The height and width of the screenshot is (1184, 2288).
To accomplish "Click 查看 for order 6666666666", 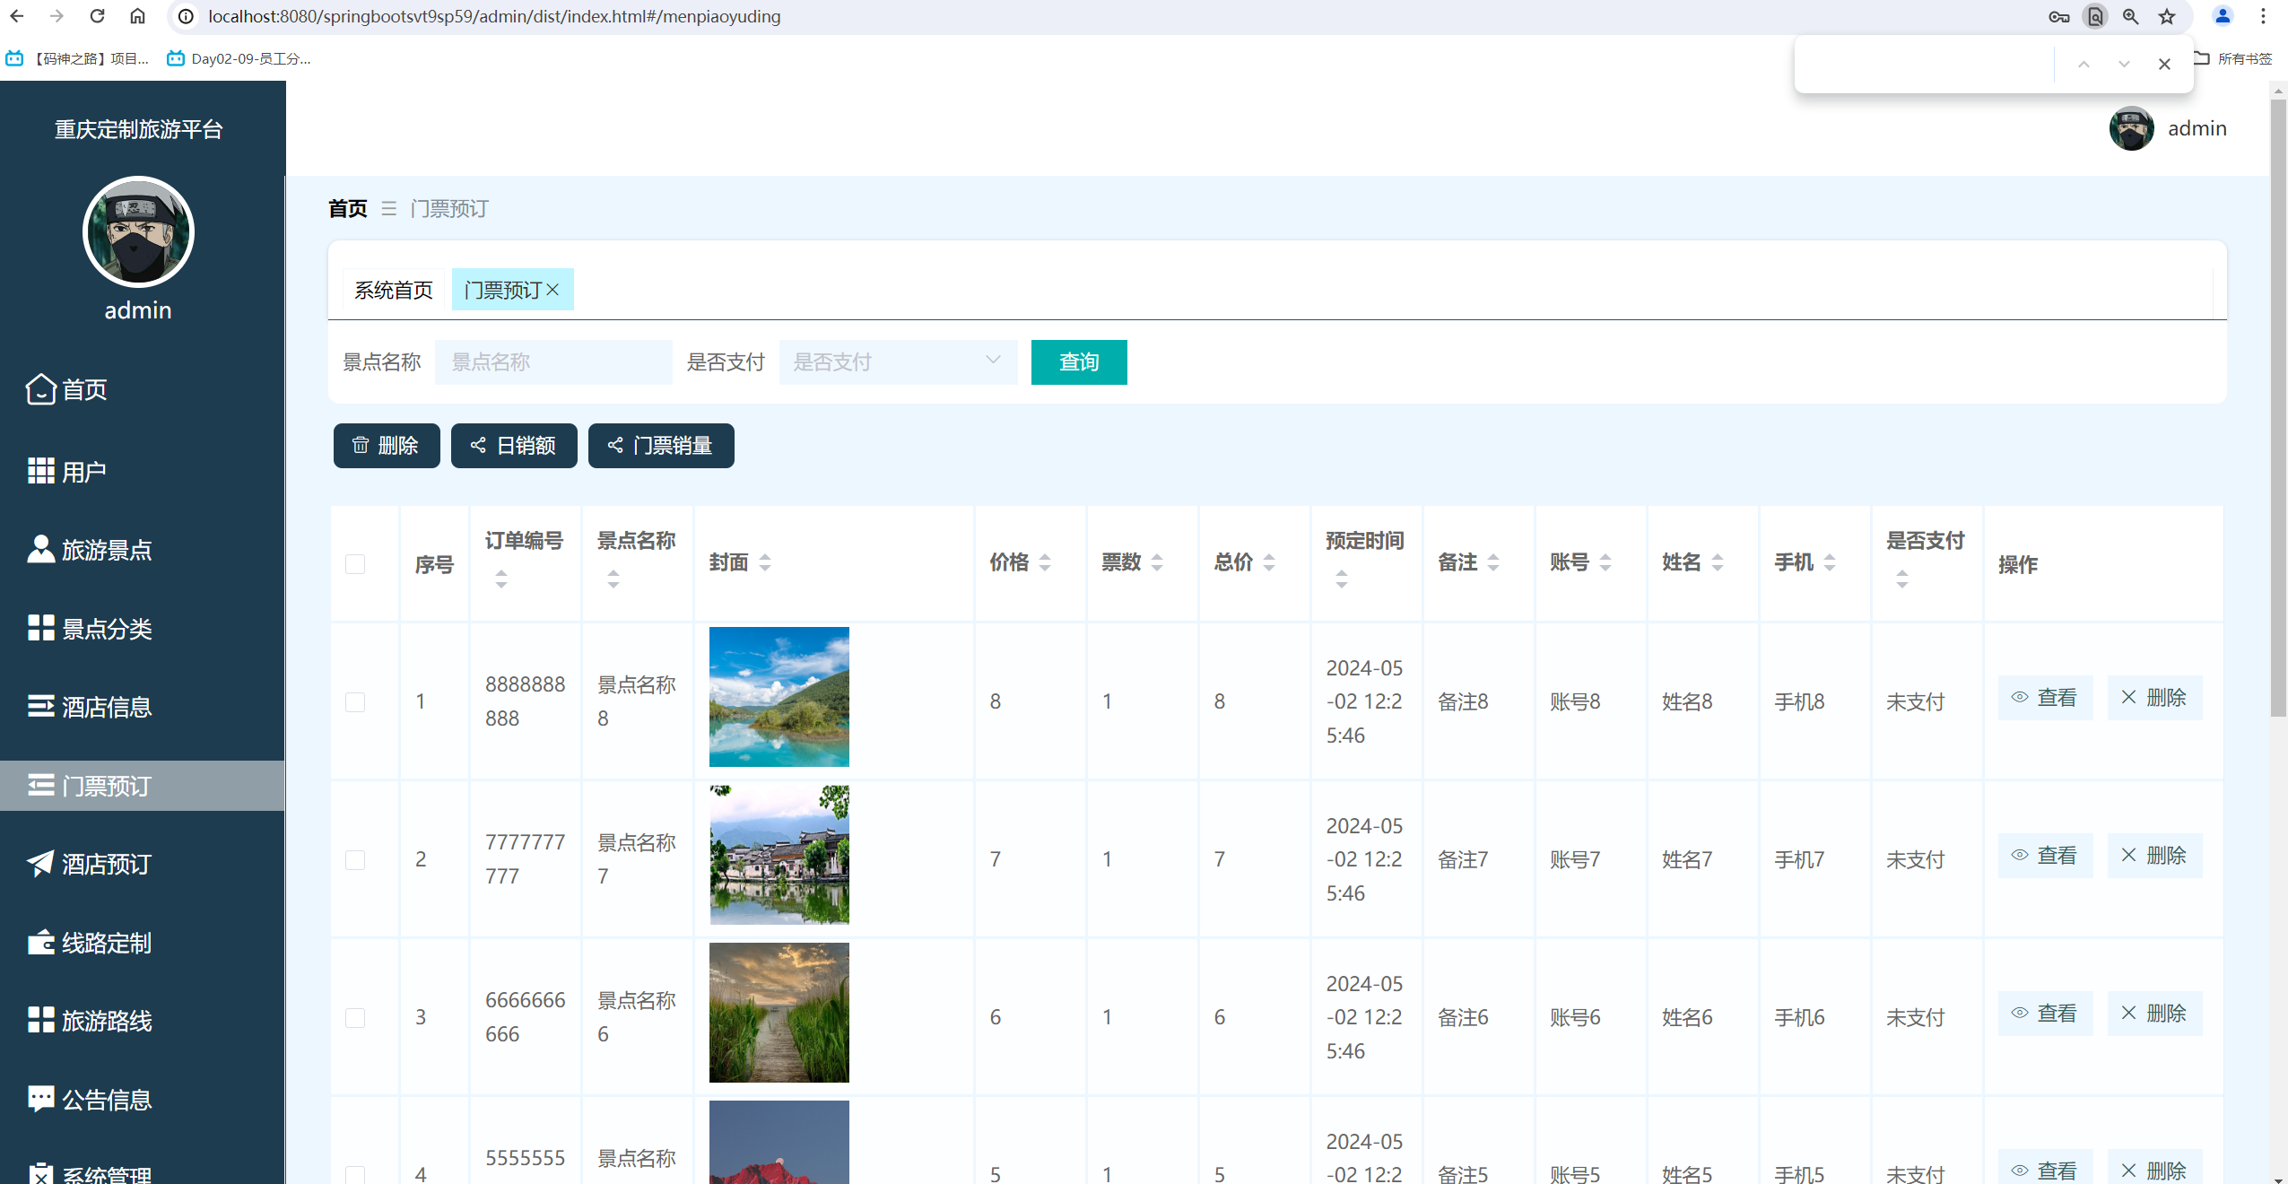I will coord(2045,1014).
